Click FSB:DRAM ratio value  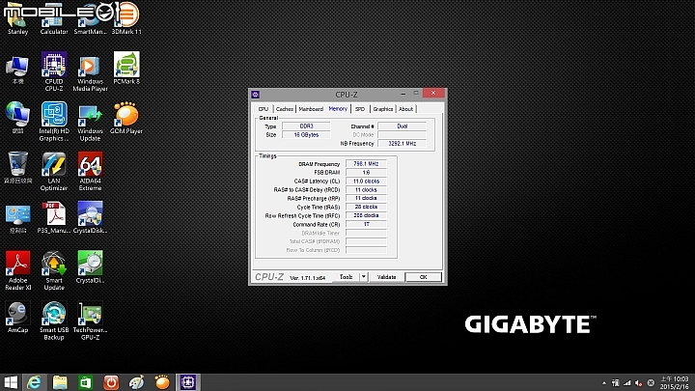[x=366, y=173]
